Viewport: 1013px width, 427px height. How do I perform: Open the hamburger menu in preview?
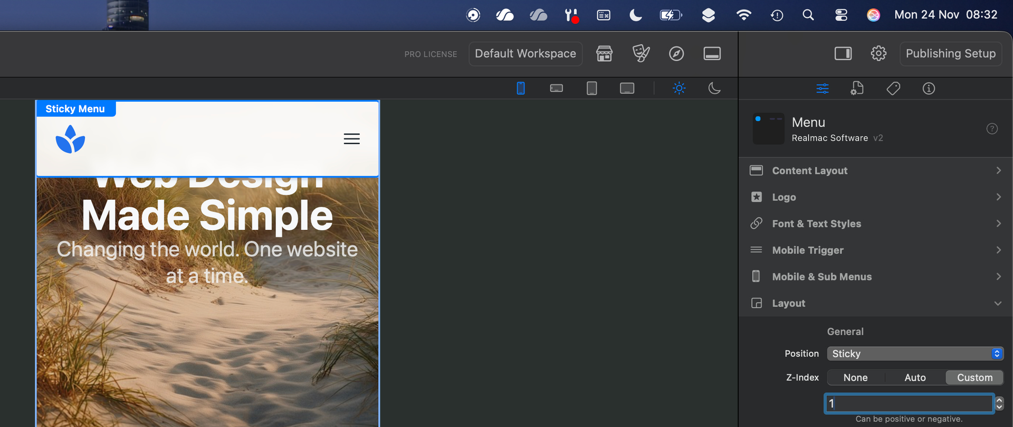352,139
